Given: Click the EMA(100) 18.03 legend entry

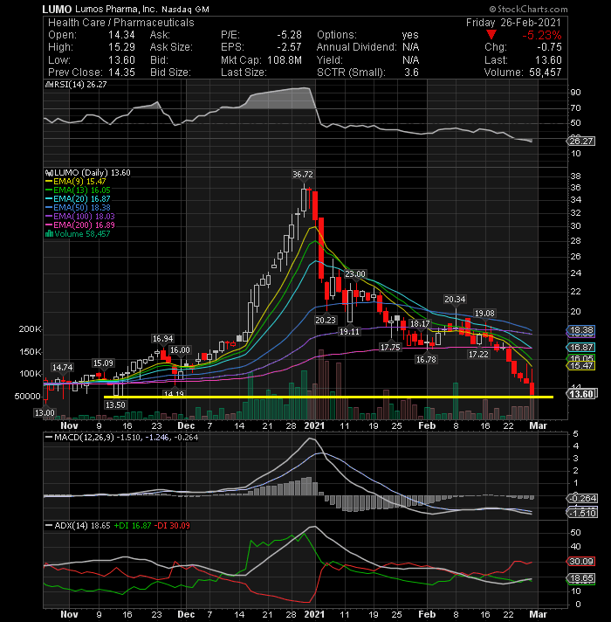Looking at the screenshot, I should coord(80,217).
